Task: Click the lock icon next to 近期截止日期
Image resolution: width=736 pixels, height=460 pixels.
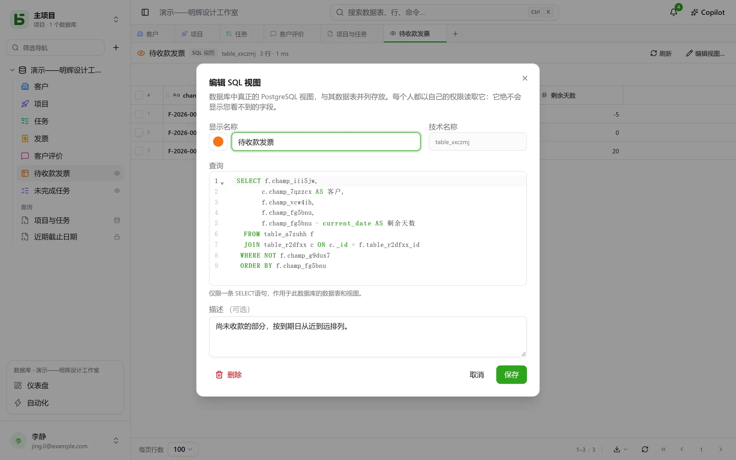Action: (117, 237)
